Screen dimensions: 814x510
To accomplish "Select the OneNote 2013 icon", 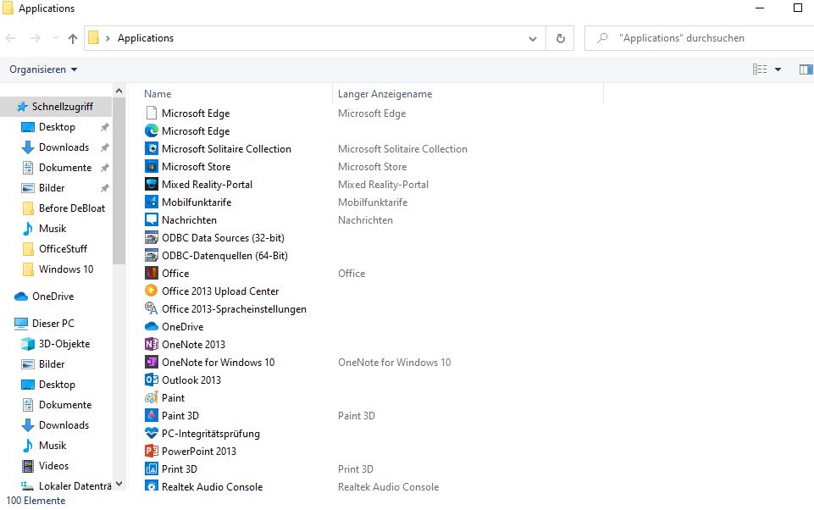I will coord(151,344).
